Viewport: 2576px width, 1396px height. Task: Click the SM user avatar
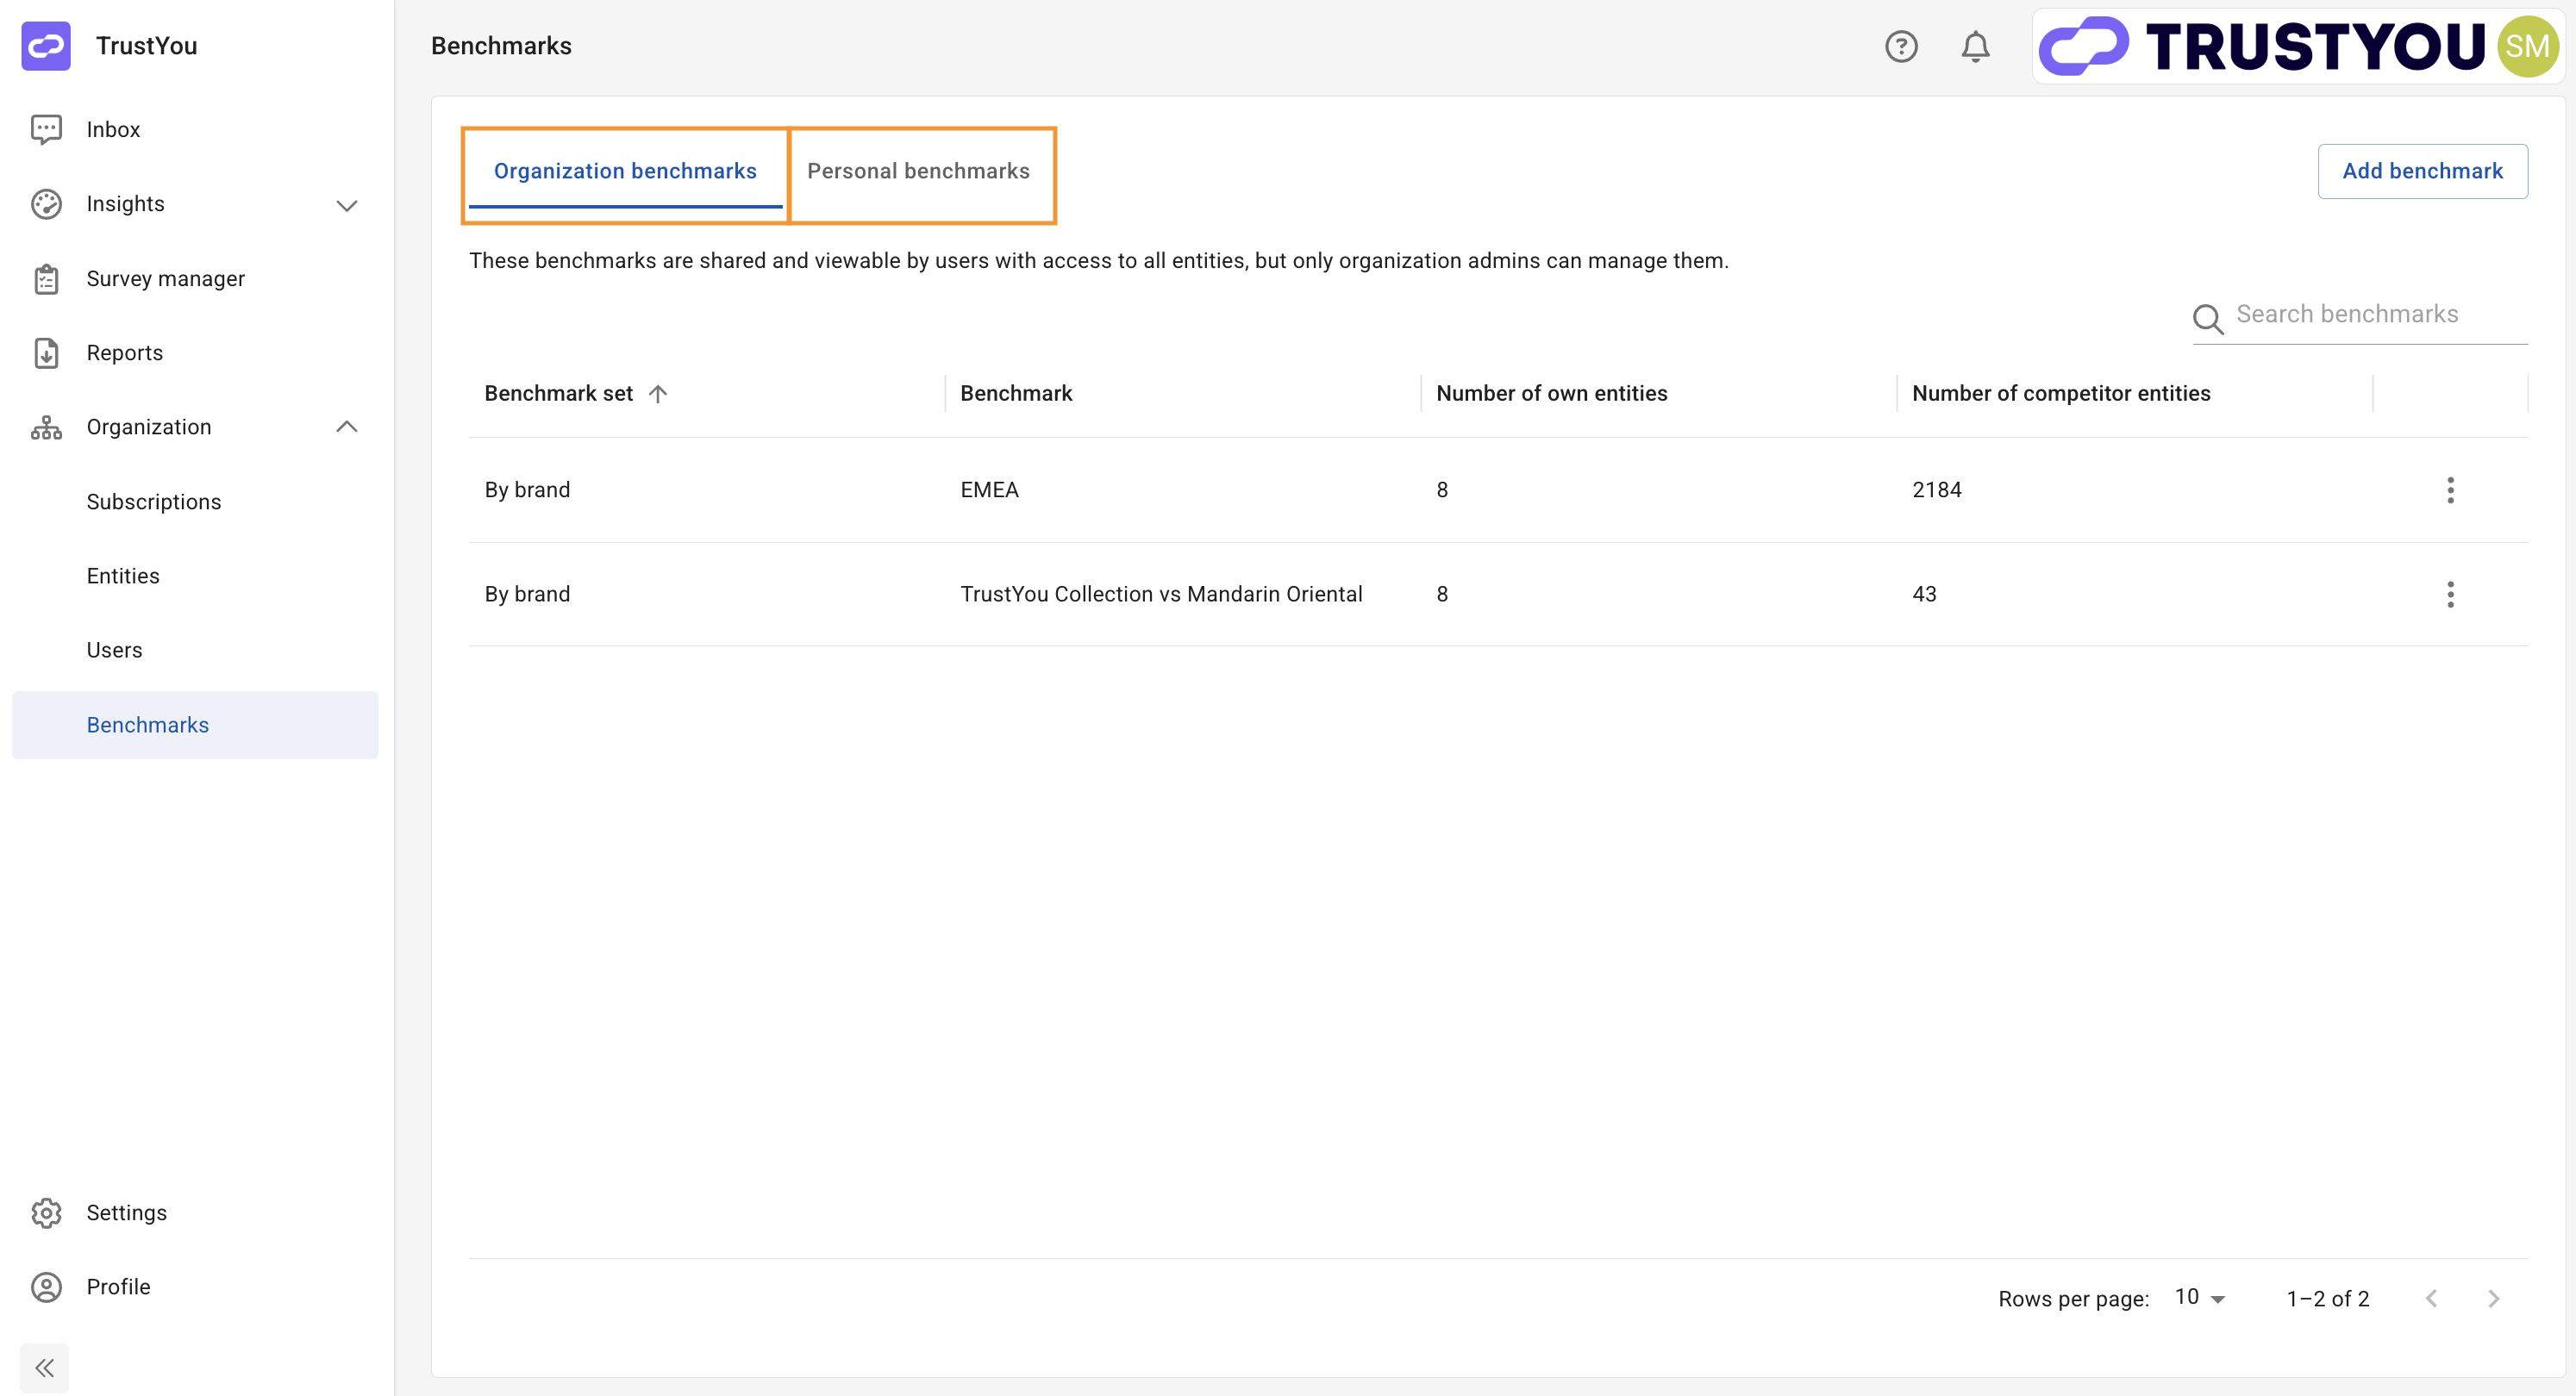pyautogui.click(x=2527, y=46)
